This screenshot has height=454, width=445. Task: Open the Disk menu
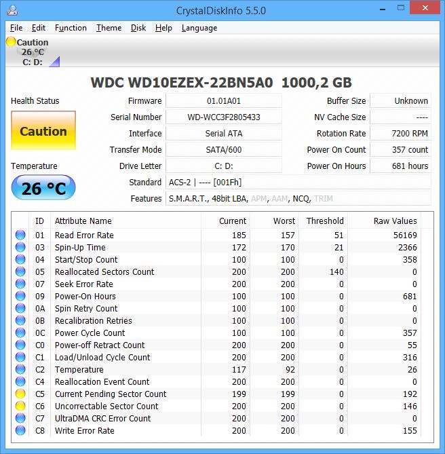tap(138, 28)
